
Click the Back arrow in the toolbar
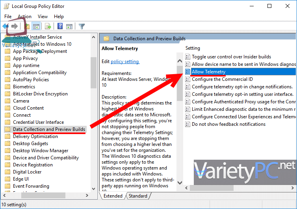[x=6, y=26]
